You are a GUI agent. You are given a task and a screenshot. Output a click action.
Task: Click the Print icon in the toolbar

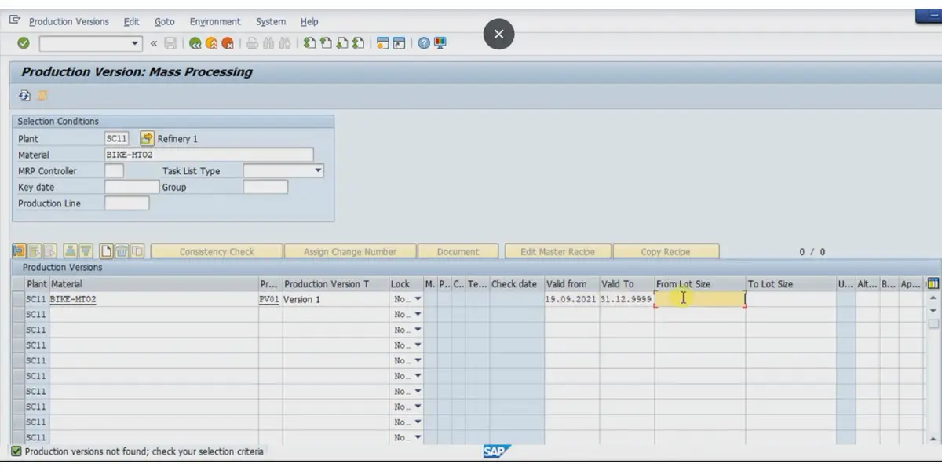(x=250, y=42)
